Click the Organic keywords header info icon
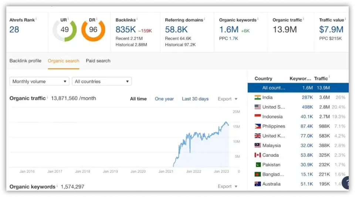 pos(258,19)
